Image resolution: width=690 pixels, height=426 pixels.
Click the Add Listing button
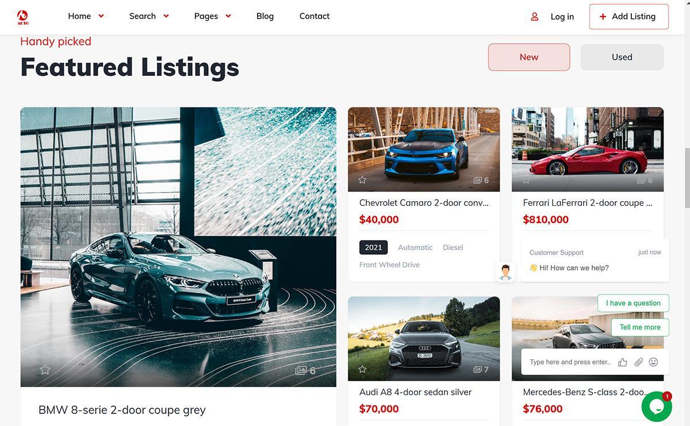coord(629,17)
